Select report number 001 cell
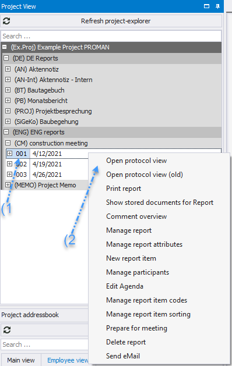 (x=22, y=154)
